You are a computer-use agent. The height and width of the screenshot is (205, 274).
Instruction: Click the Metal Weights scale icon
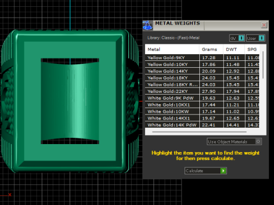pyautogui.click(x=147, y=25)
